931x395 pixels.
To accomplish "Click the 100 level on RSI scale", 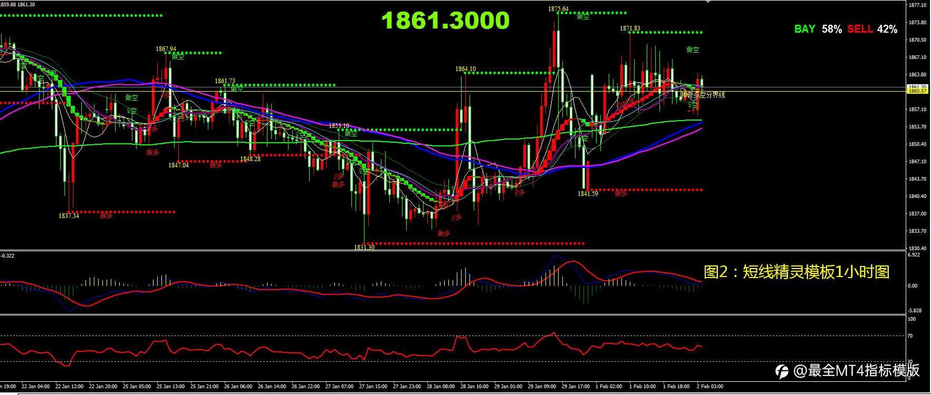I will (x=911, y=319).
